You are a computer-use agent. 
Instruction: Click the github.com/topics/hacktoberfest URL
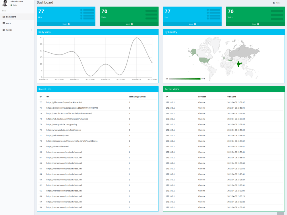(64, 102)
